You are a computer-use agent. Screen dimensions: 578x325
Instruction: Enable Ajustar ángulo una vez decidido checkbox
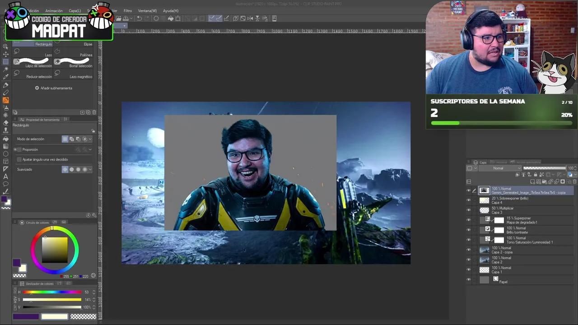point(19,159)
